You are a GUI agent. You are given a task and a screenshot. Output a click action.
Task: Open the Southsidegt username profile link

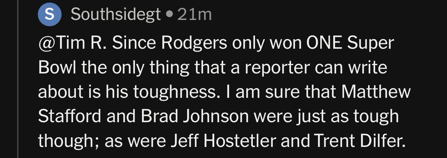[x=116, y=15]
